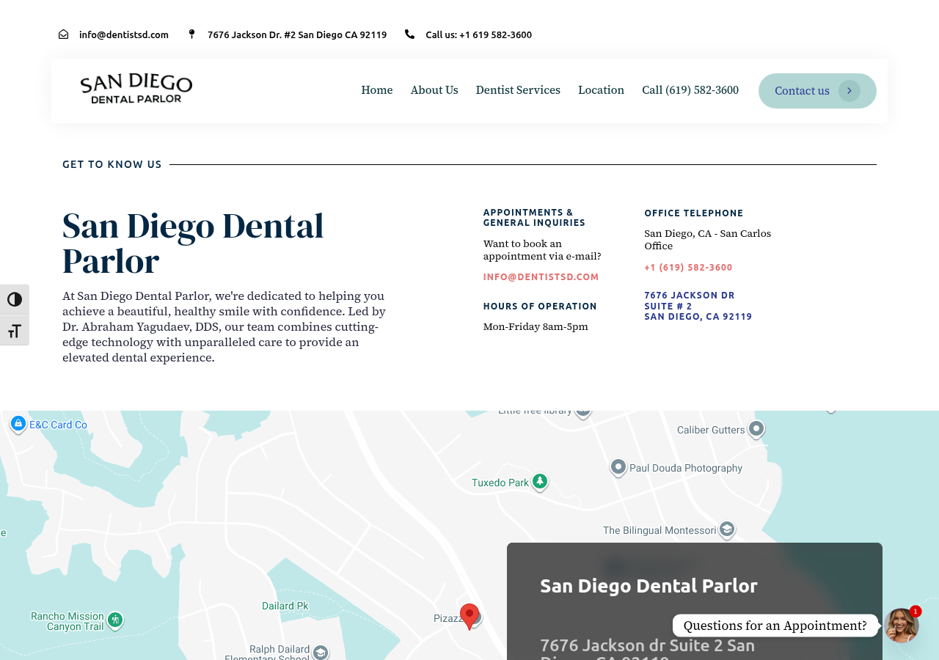Click the red map location marker

point(469,617)
